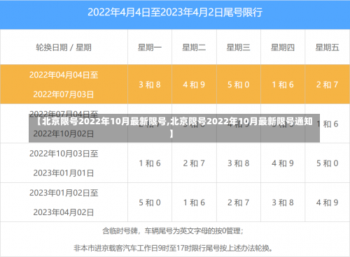Click Wednesday cell 2 和 7 in 2023年01月02日 row
This screenshot has height=257, width=350.
tap(239, 203)
